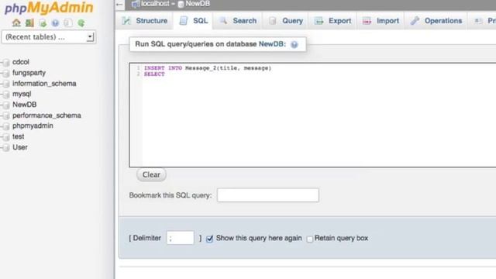
Task: Reload navigation frame with green refresh icon
Action: (81, 23)
